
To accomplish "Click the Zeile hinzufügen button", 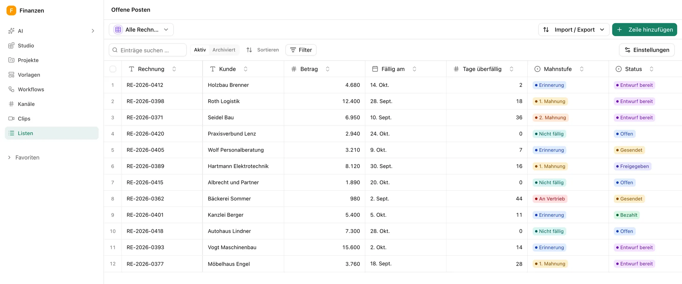I will tap(644, 30).
